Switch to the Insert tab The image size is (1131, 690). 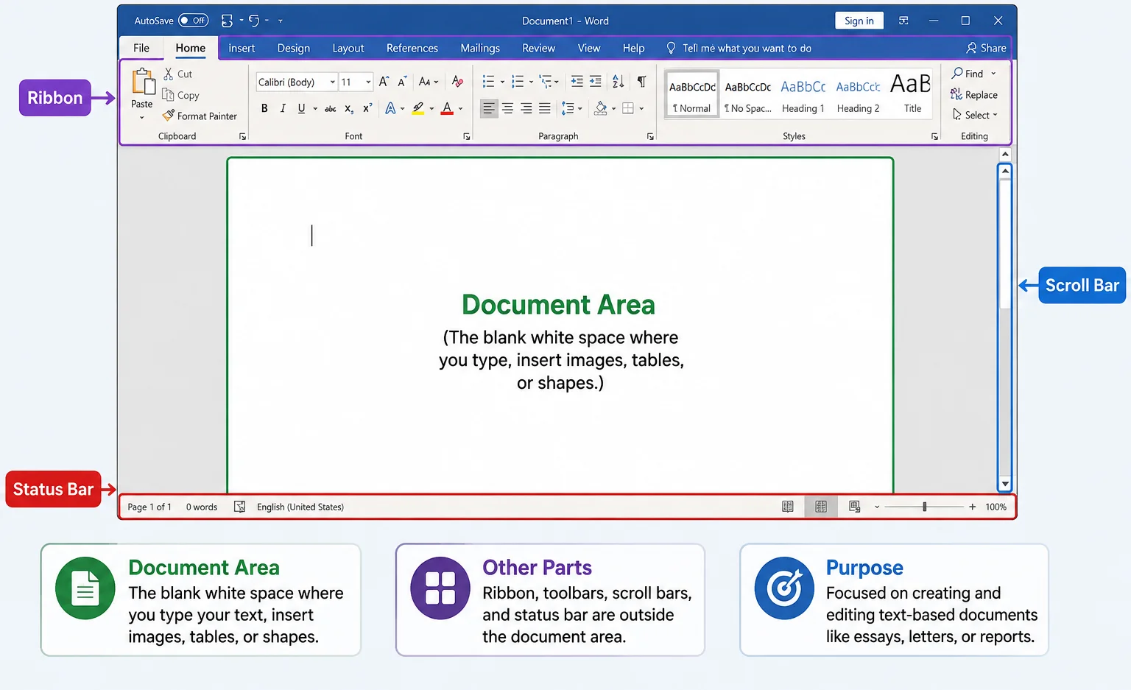point(242,48)
